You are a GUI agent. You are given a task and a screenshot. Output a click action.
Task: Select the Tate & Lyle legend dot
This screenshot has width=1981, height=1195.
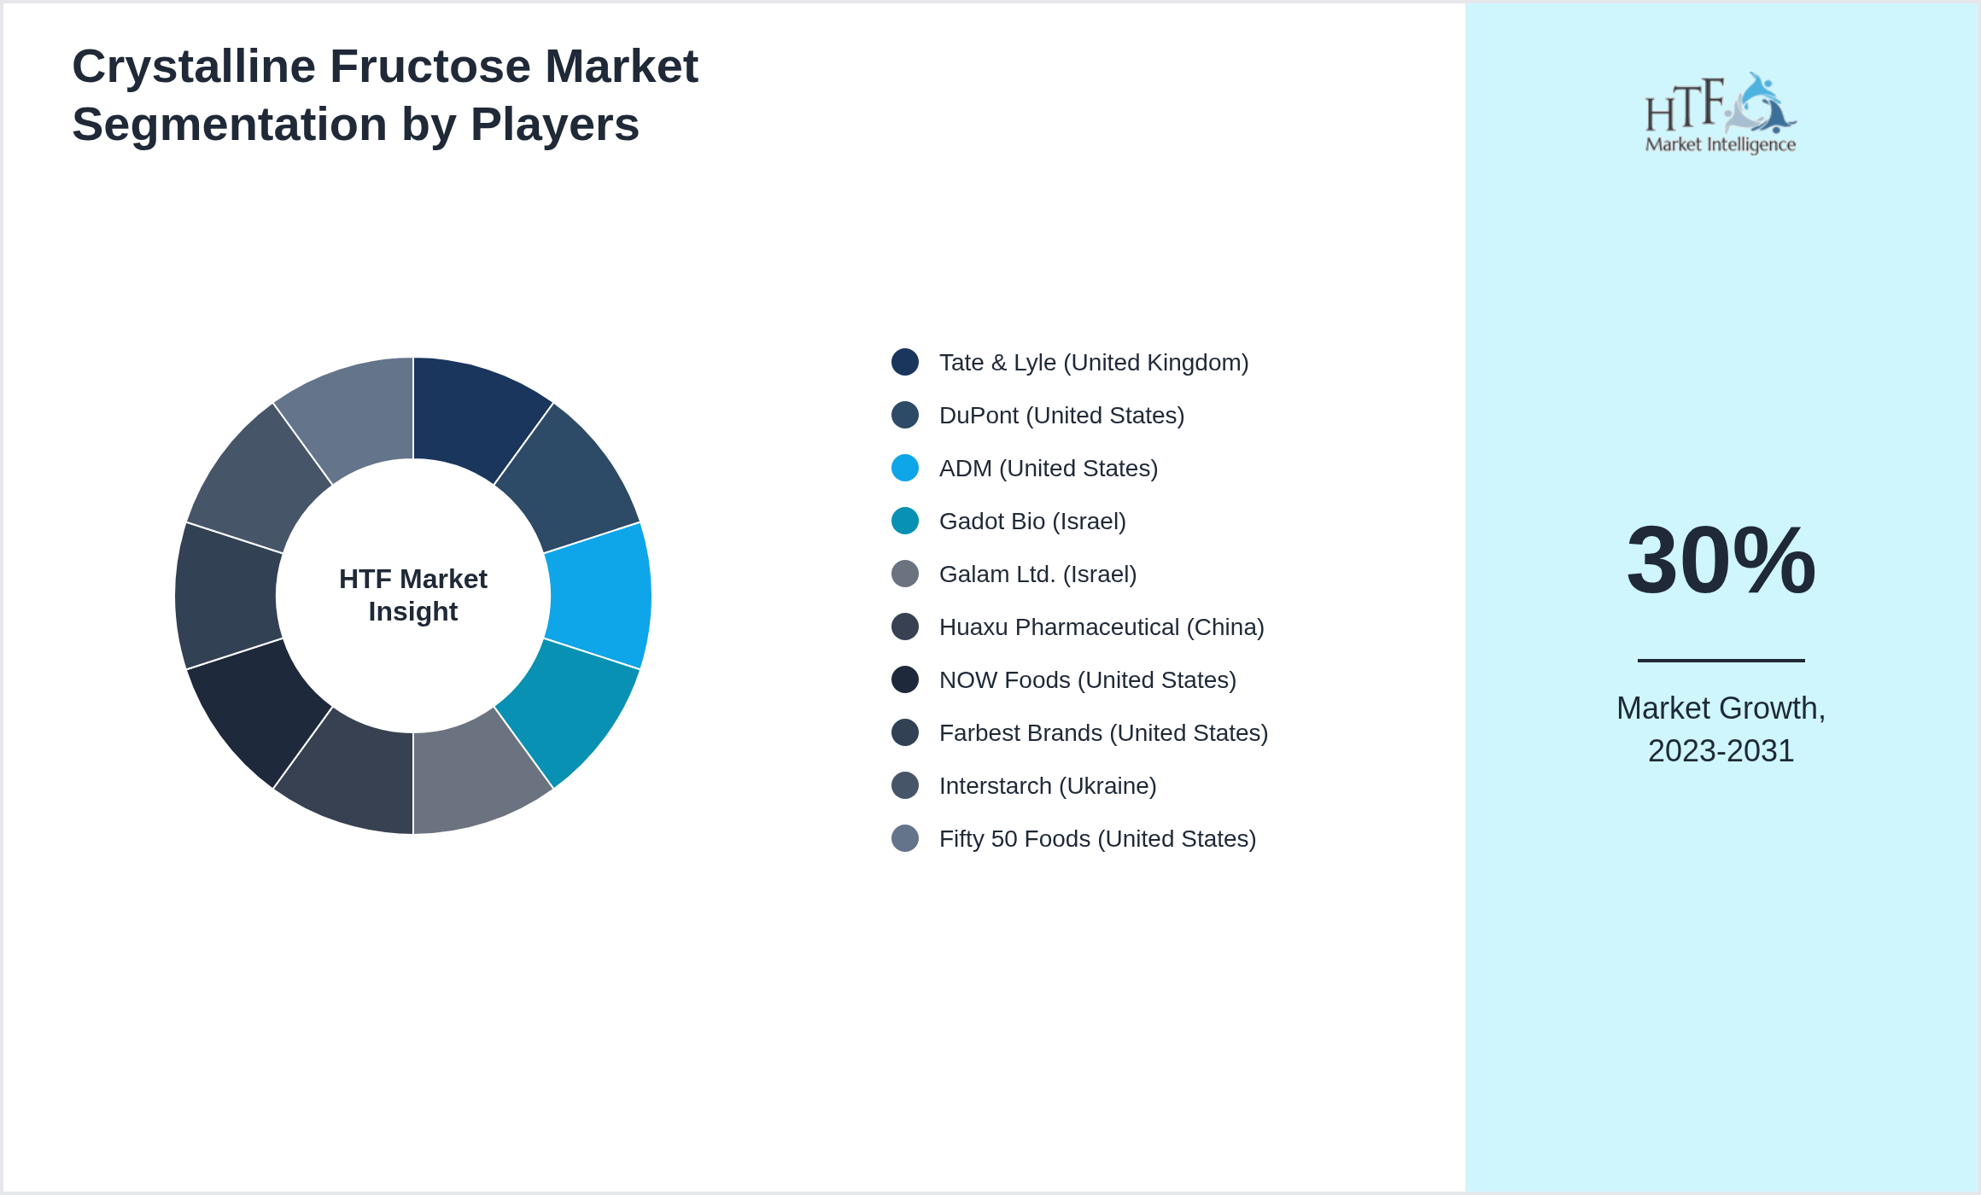(x=903, y=362)
